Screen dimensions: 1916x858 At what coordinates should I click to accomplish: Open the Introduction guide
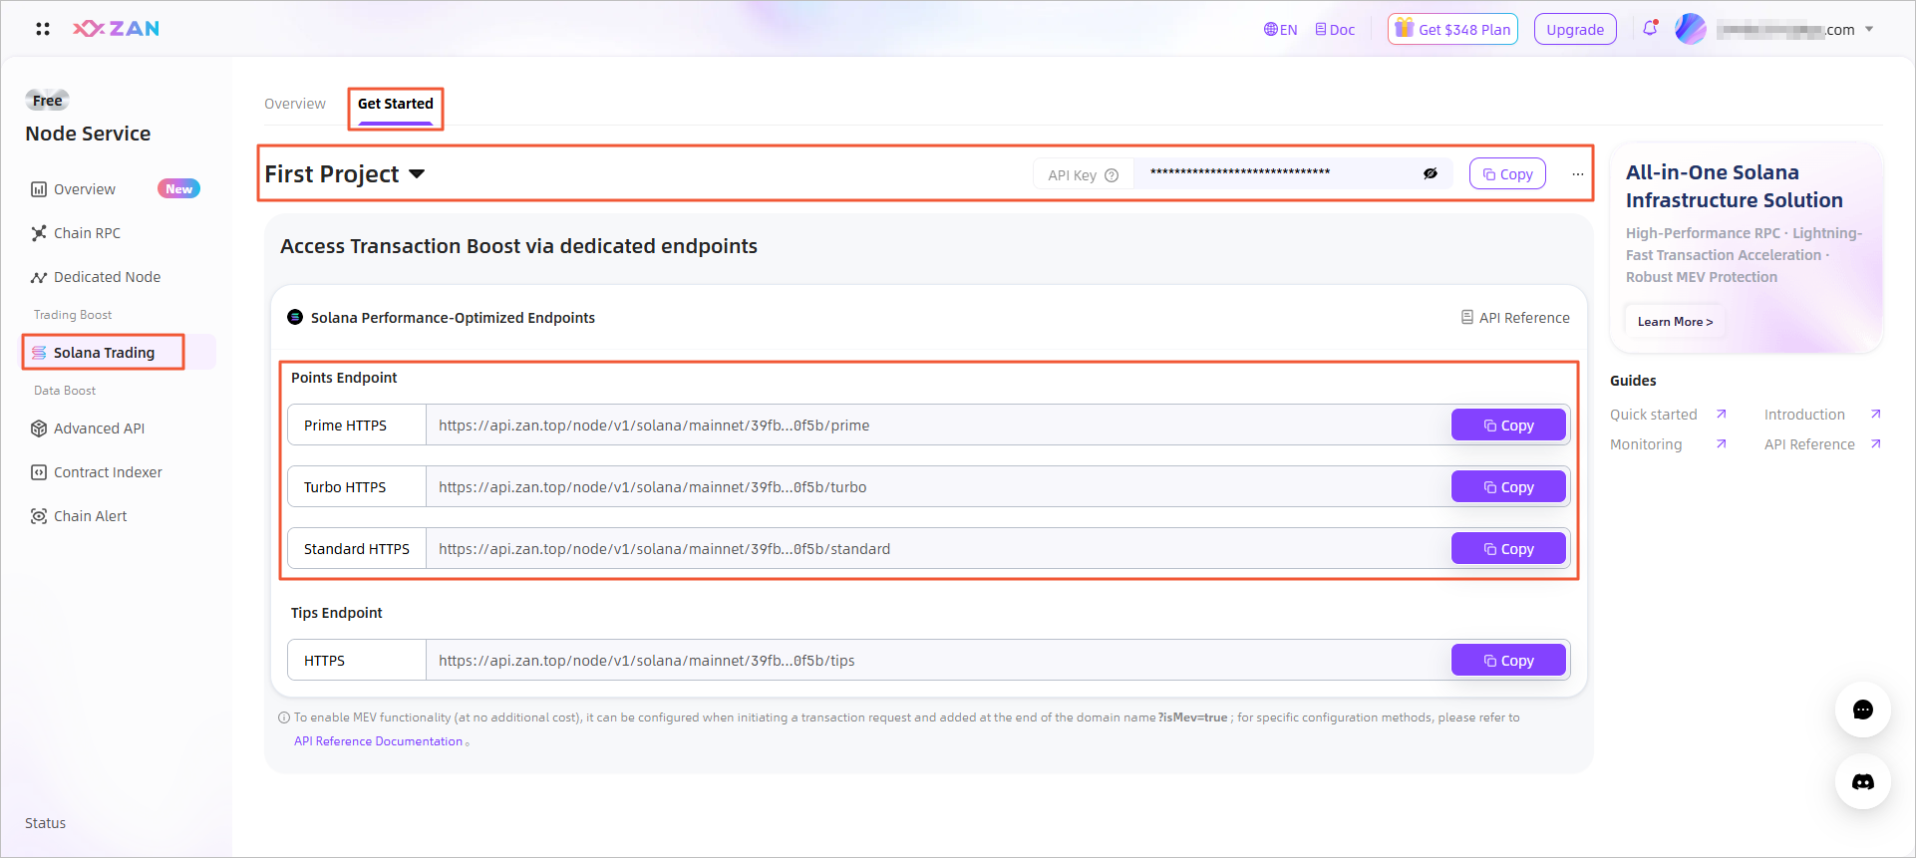1822,415
